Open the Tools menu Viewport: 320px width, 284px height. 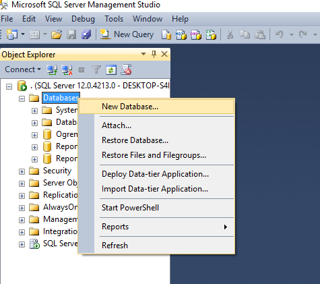click(x=114, y=19)
